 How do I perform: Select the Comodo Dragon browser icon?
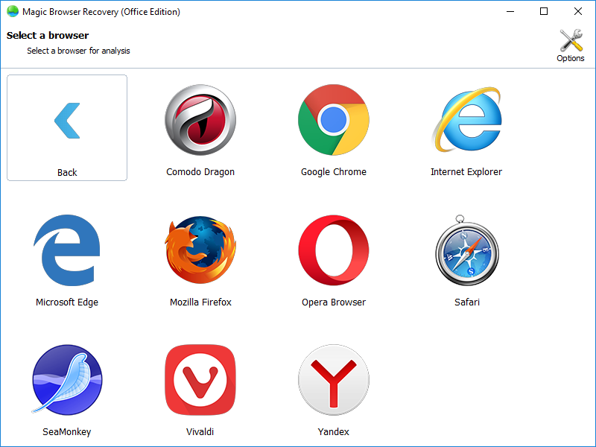pyautogui.click(x=200, y=120)
